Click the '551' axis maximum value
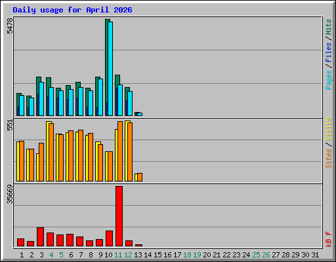The image size is (336, 262). click(10, 125)
